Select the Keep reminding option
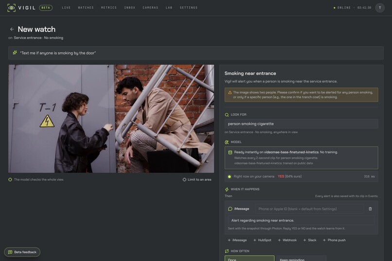 pos(301,258)
